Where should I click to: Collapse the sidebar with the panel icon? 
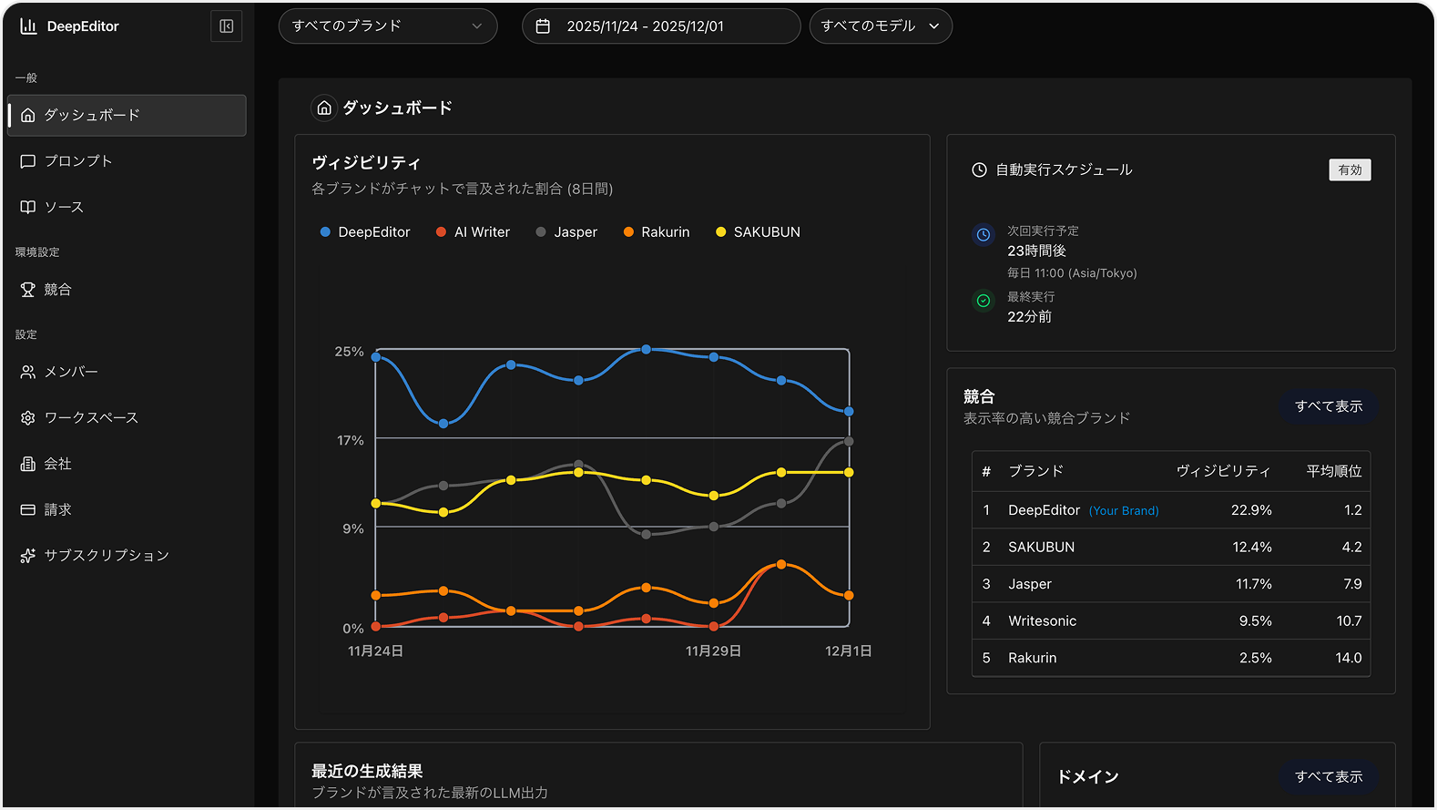[x=226, y=26]
